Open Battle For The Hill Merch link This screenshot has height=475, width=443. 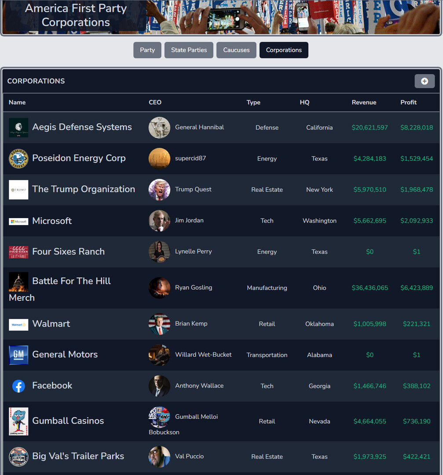click(x=71, y=281)
